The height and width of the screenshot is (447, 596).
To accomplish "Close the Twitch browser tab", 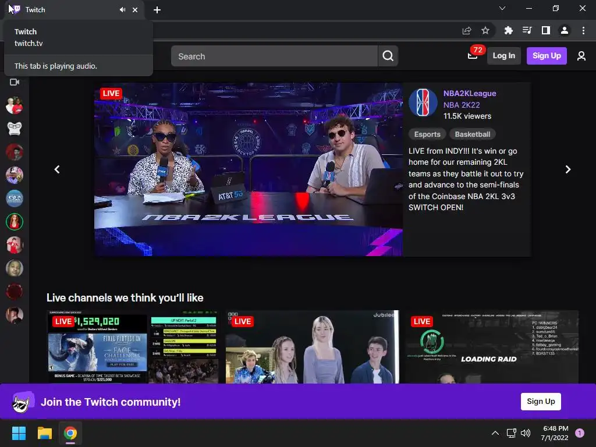I will [x=135, y=10].
